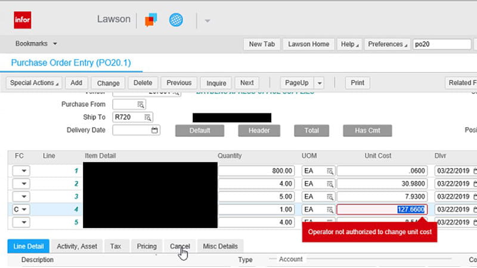Switch to the Tax tab
Viewport: 477px width, 268px height.
click(116, 246)
